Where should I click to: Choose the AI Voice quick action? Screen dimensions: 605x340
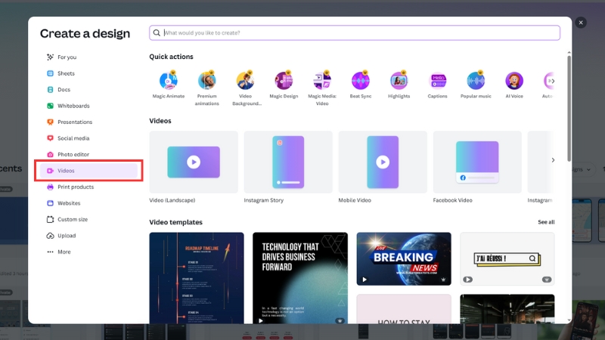[x=514, y=81]
